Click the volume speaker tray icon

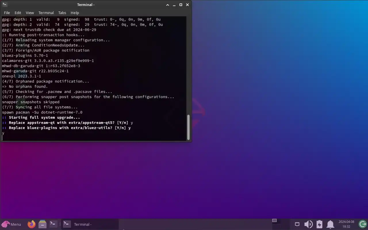pos(308,224)
